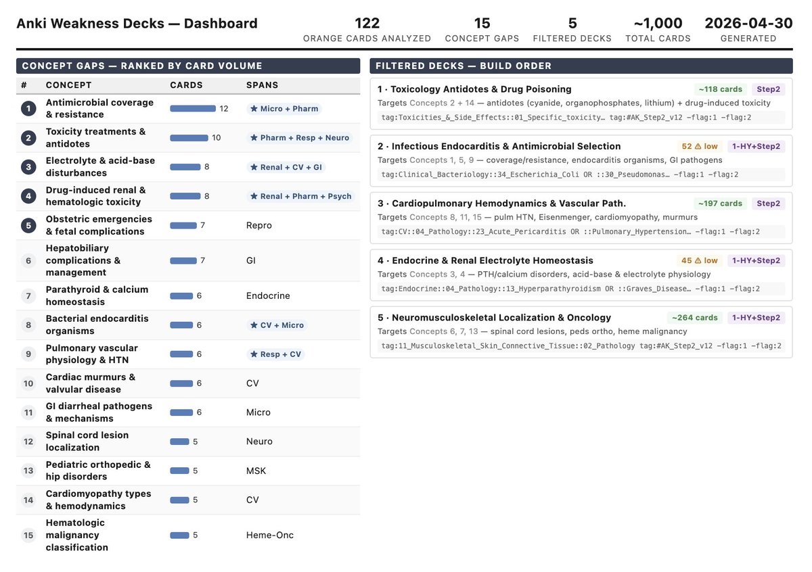Image resolution: width=812 pixels, height=572 pixels.
Task: Click the 12-card bar for Antimicrobial coverage
Action: point(193,109)
